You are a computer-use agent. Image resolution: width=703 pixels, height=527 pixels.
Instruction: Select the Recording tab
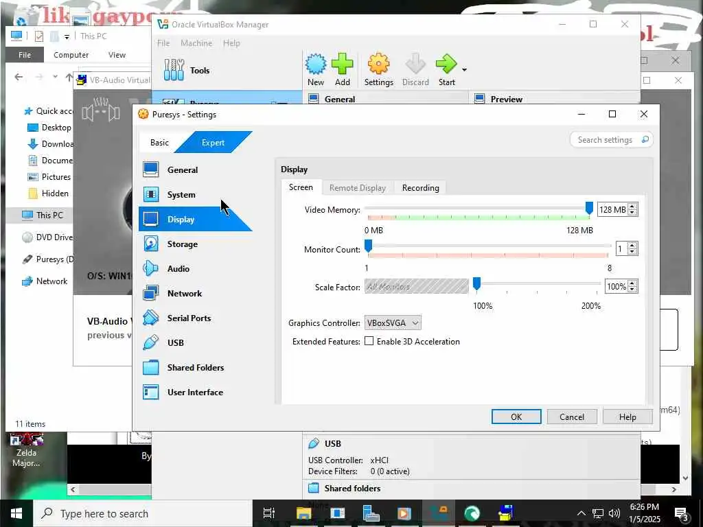click(421, 188)
